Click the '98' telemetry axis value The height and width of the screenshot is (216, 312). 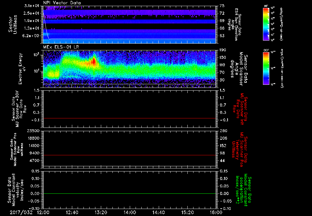pyautogui.click(x=222, y=153)
